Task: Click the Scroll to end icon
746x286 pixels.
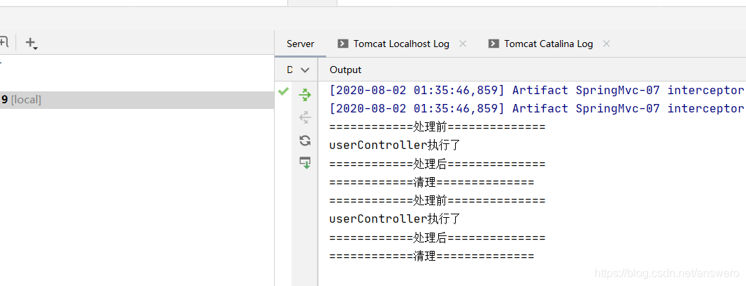Action: [x=305, y=163]
